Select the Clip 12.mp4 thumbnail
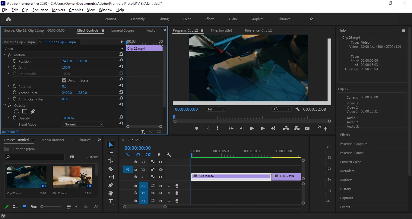412x219 pixels. [72, 177]
